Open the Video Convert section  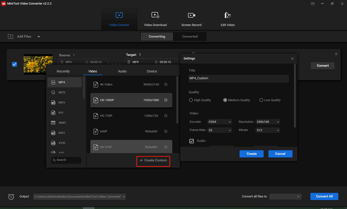(119, 19)
